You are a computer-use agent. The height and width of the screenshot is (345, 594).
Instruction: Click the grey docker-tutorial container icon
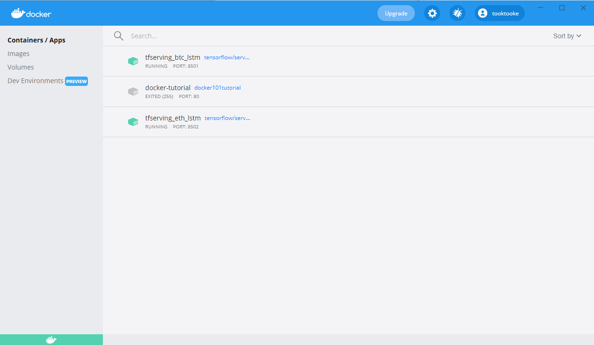133,92
